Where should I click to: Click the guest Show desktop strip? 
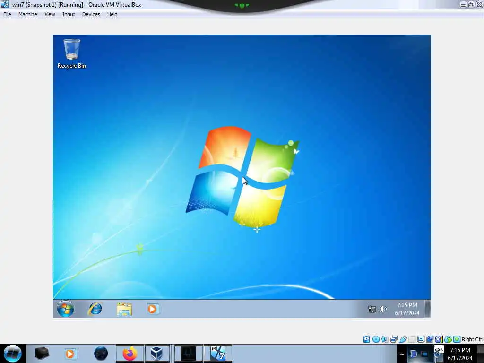[427, 309]
